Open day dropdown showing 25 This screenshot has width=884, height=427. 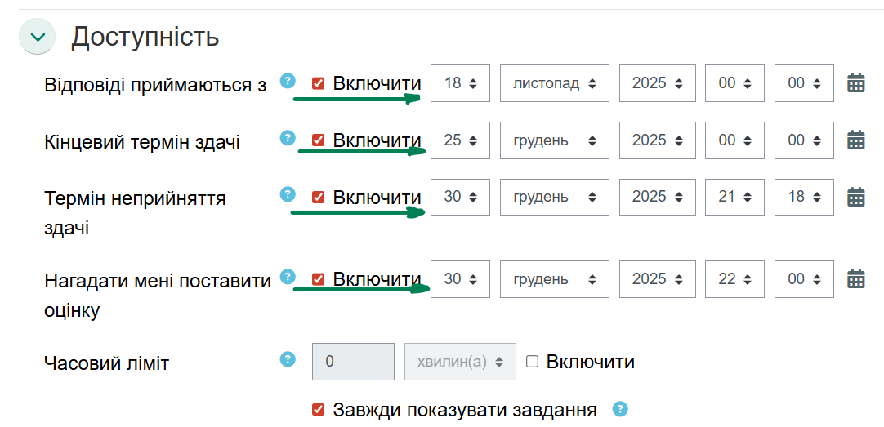pyautogui.click(x=460, y=140)
